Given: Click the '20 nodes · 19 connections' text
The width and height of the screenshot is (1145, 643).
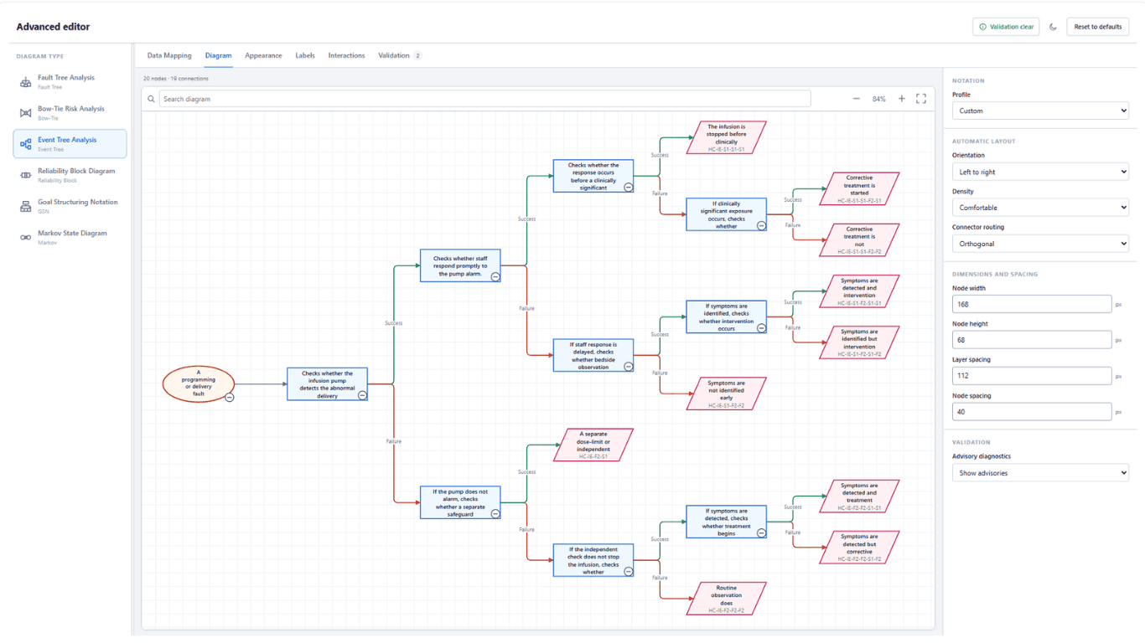Looking at the screenshot, I should 176,79.
